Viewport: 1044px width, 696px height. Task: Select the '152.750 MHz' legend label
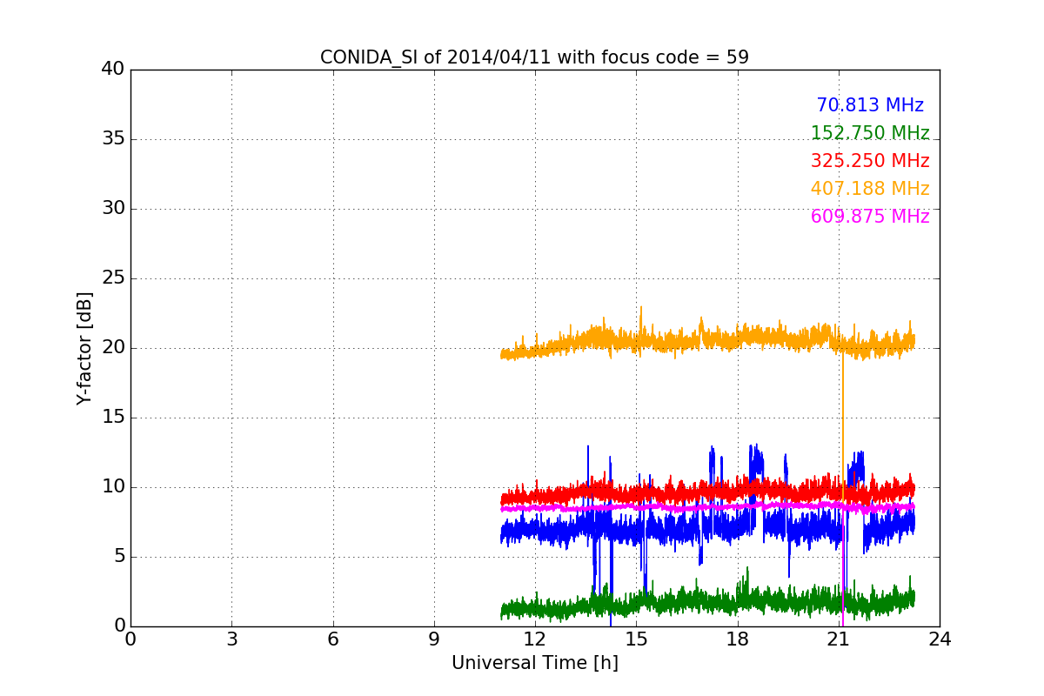click(x=870, y=133)
